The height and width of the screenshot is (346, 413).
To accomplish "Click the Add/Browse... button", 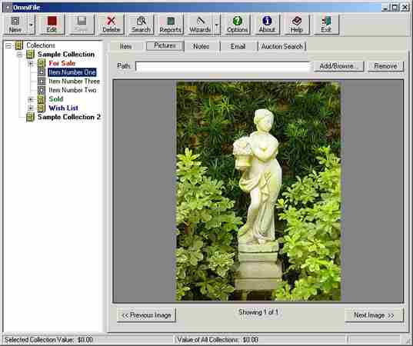I will click(338, 66).
